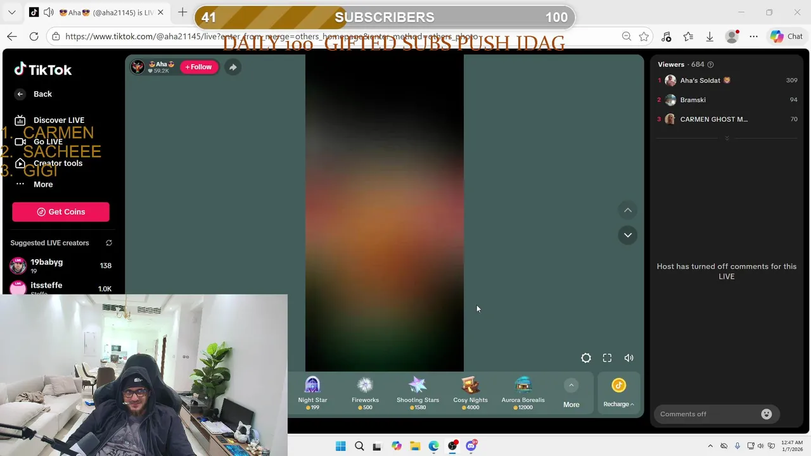Screen dimensions: 811x456
Task: Click the microphone tray icon
Action: [737, 446]
